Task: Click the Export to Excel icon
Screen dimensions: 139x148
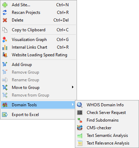Action: pos(5,115)
